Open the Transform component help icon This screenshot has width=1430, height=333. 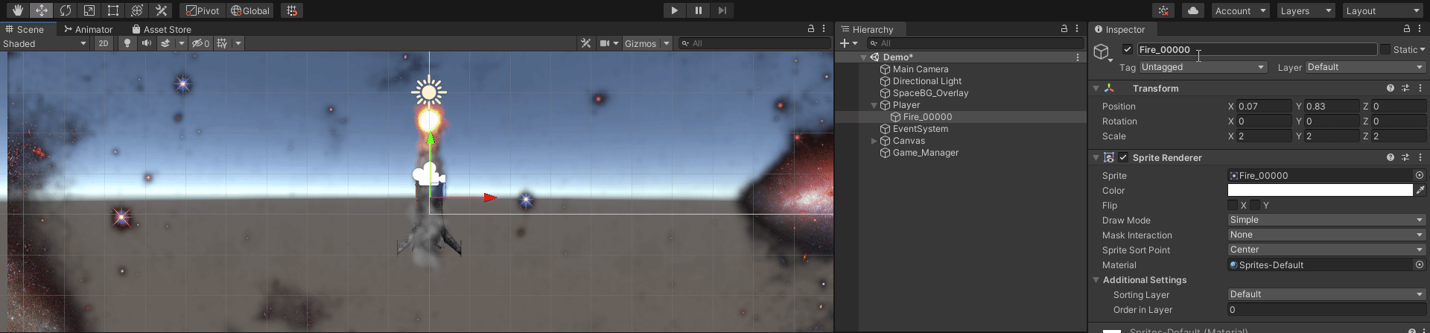pos(1391,88)
